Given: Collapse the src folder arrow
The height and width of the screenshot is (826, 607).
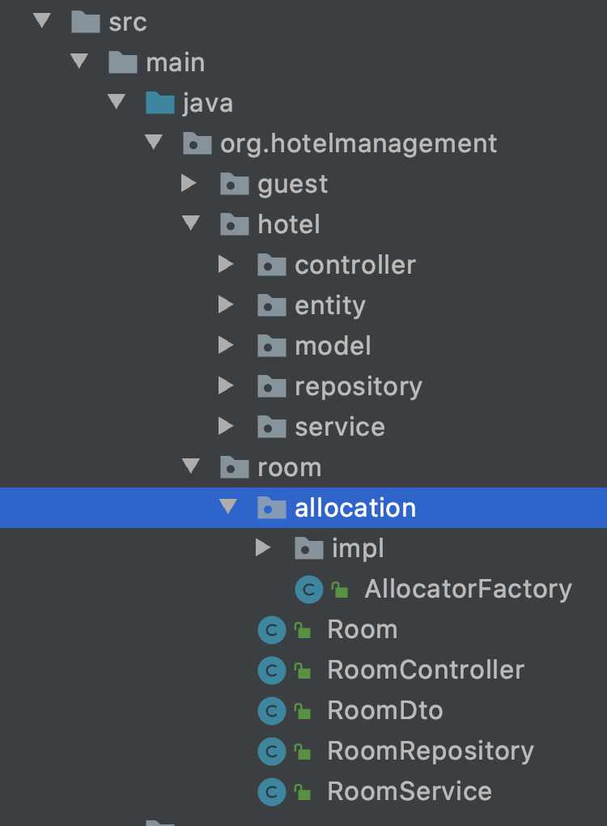Looking at the screenshot, I should click(x=41, y=20).
